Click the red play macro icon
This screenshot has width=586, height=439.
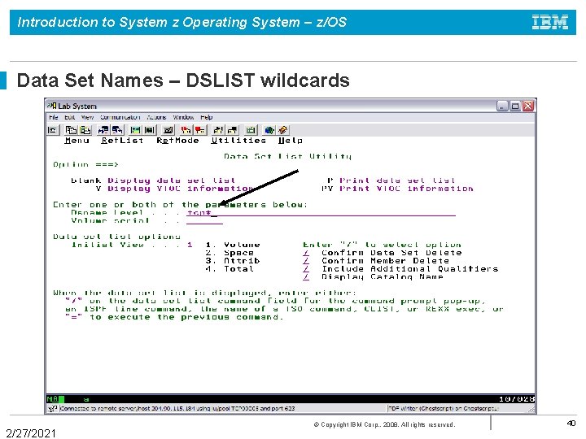tap(200, 130)
